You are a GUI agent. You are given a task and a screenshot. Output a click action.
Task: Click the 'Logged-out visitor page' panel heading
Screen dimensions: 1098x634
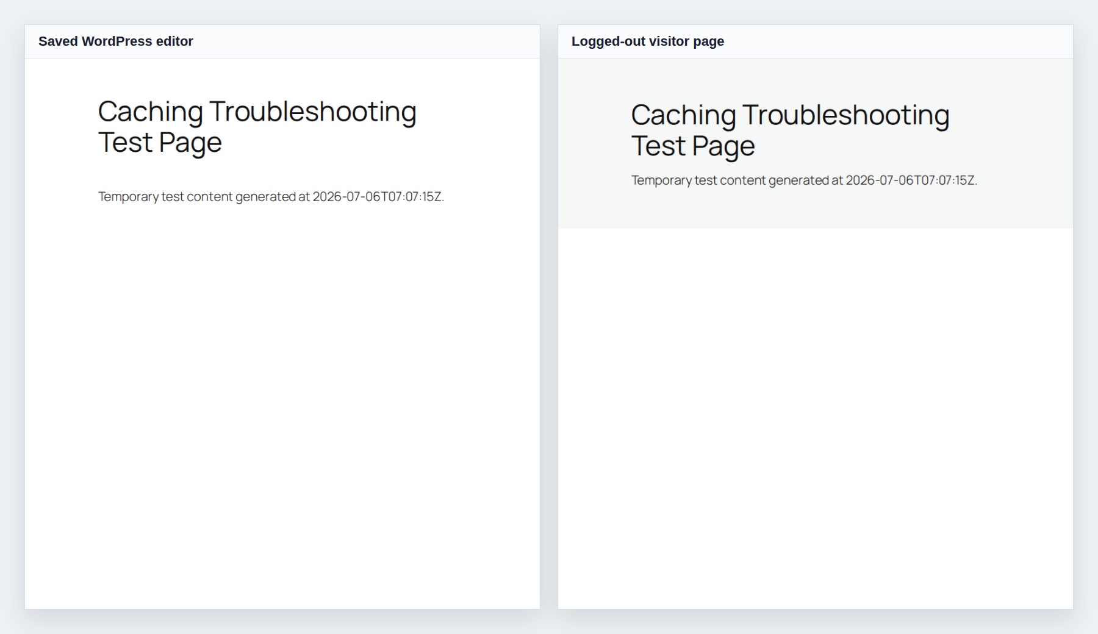click(x=648, y=41)
